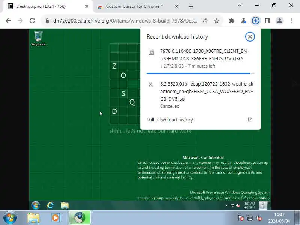Close the Recent download history popup
300x225 pixels.
click(250, 37)
